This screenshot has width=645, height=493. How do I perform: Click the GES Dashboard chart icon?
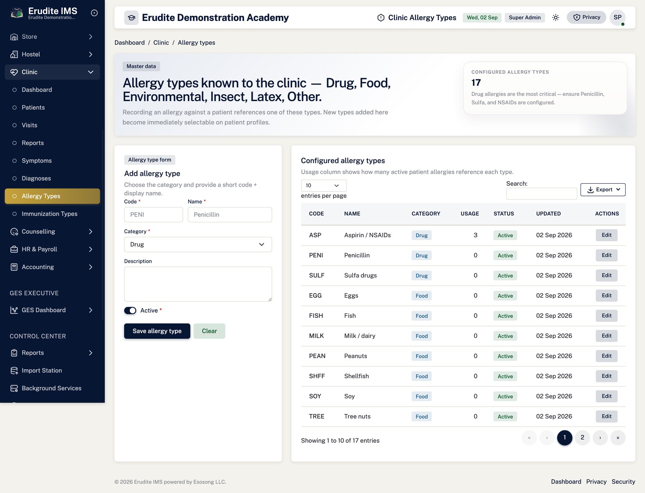click(x=14, y=310)
